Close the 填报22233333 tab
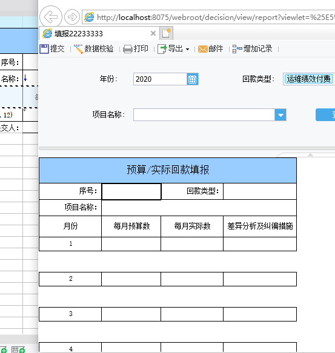 pos(153,33)
